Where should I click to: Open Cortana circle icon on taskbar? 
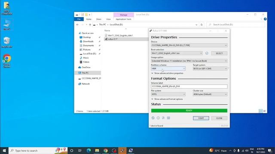pos(72,151)
